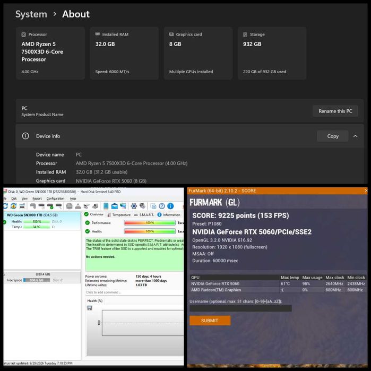The height and width of the screenshot is (371, 371).
Task: Click the 'System Product Name' text under PC
Action: coord(42,115)
